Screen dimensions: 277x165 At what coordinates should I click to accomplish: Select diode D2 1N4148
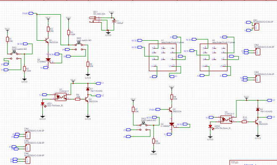point(258,109)
